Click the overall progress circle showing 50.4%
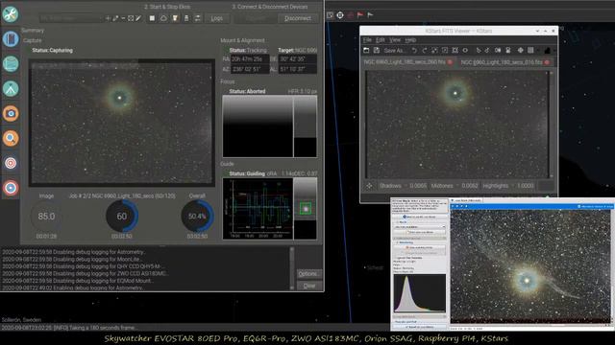Screen dimensions: 615x345 click(x=197, y=216)
